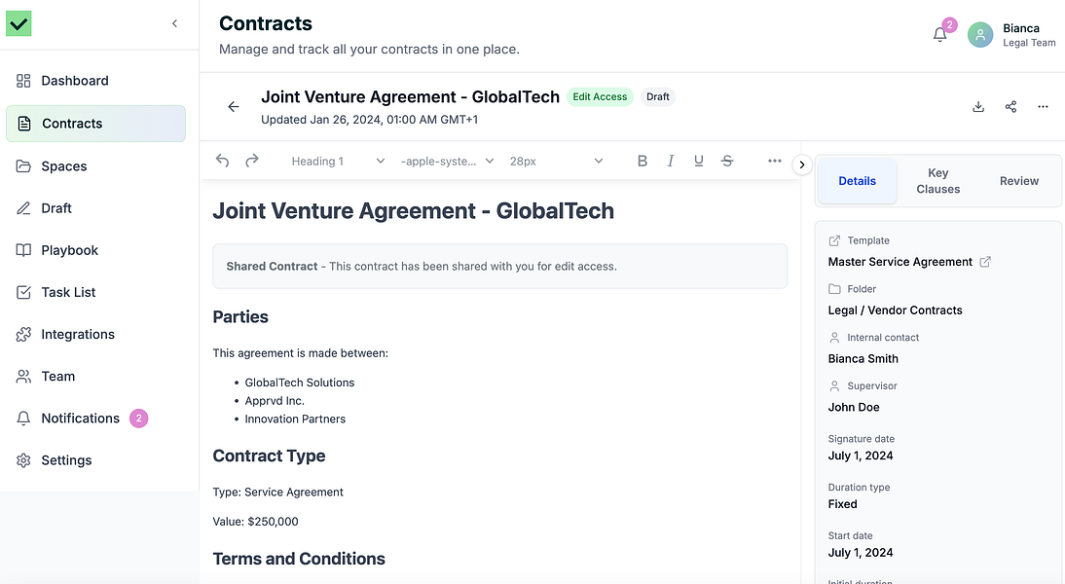Apply bold formatting
This screenshot has height=584, width=1065.
[643, 161]
